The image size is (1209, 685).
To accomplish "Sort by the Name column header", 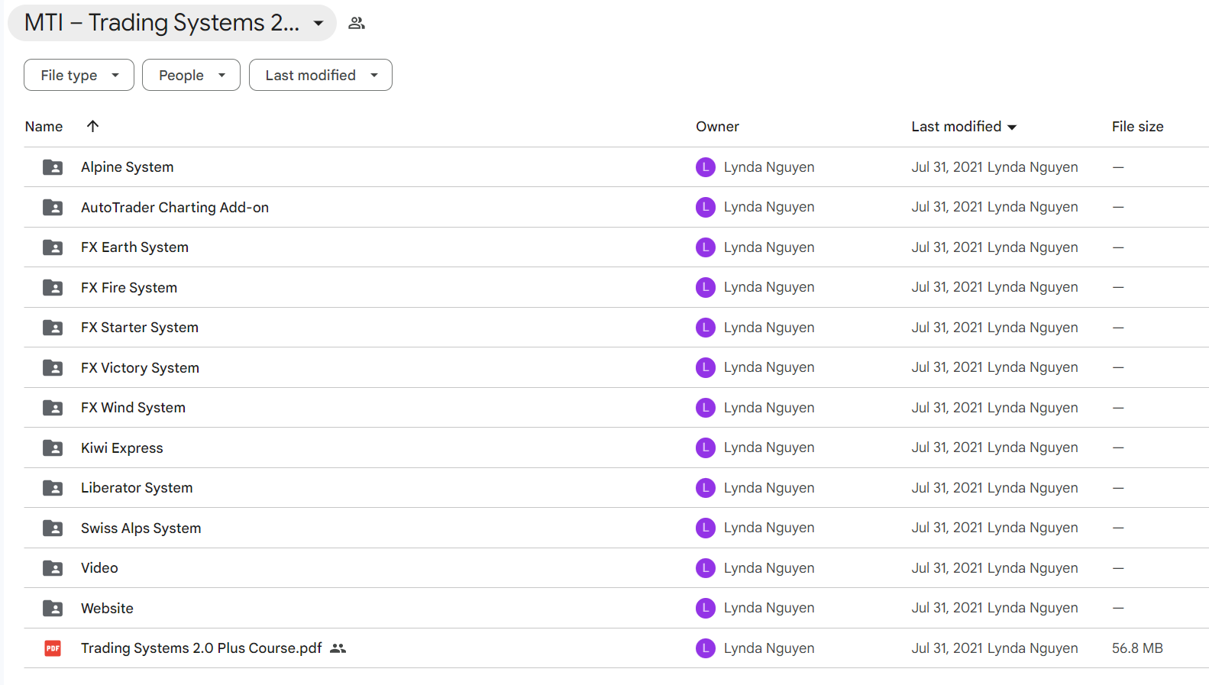I will click(x=44, y=127).
